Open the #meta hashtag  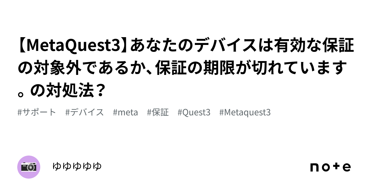[126, 112]
